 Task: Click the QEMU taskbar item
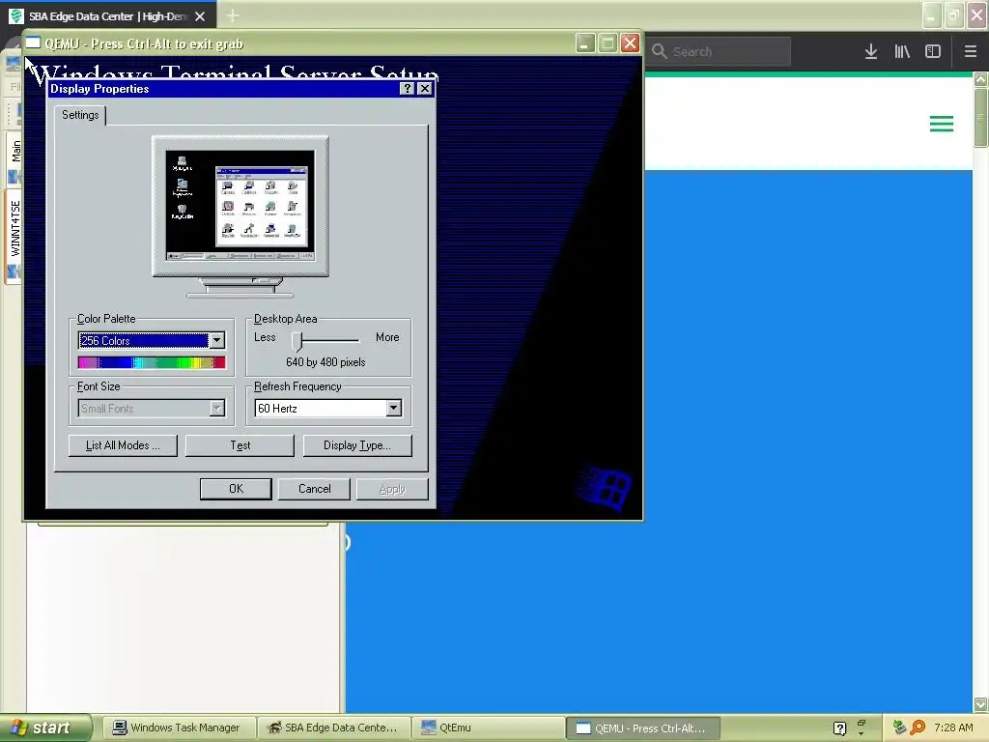click(x=642, y=728)
